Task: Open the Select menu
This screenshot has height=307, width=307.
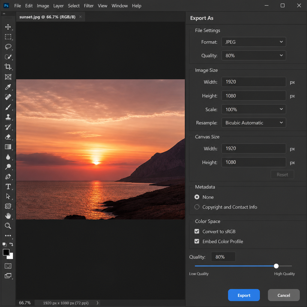Action: click(x=74, y=6)
